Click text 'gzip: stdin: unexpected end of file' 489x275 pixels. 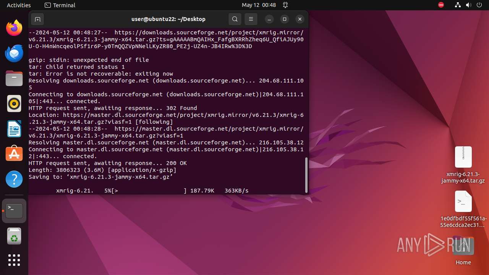[x=89, y=60]
